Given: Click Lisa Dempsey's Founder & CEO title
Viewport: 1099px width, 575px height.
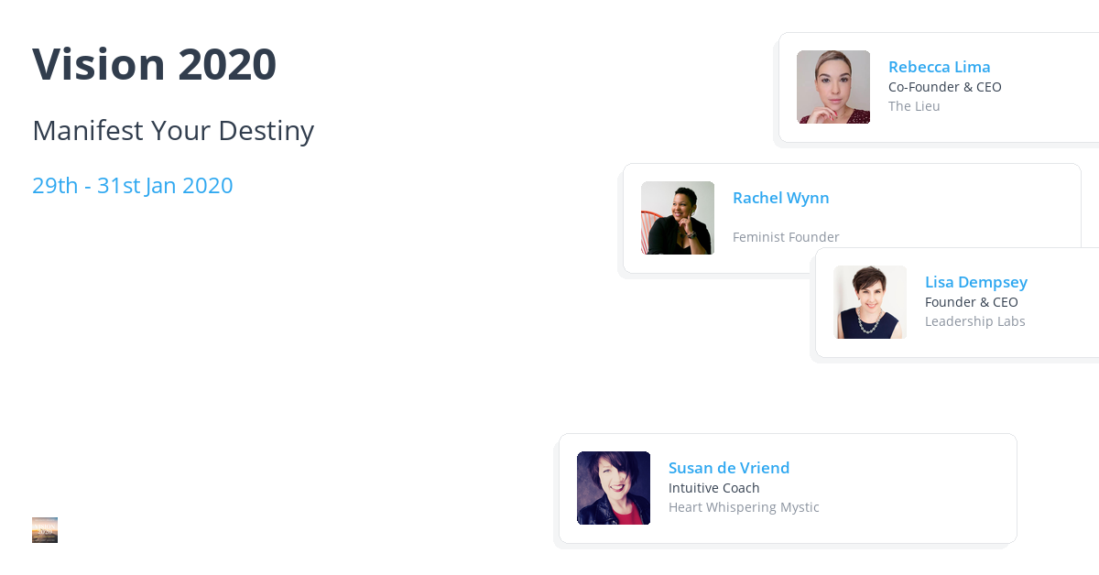Looking at the screenshot, I should point(971,302).
